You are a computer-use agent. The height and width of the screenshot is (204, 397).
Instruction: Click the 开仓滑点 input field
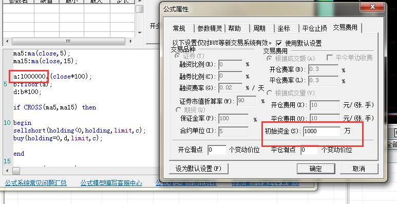click(x=217, y=150)
